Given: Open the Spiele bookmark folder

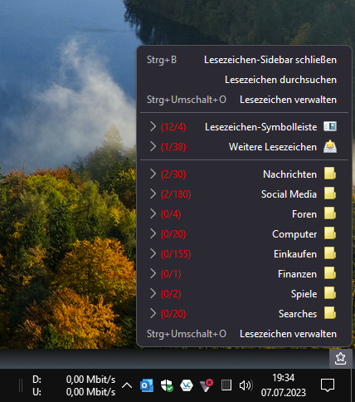Looking at the screenshot, I should click(244, 294).
